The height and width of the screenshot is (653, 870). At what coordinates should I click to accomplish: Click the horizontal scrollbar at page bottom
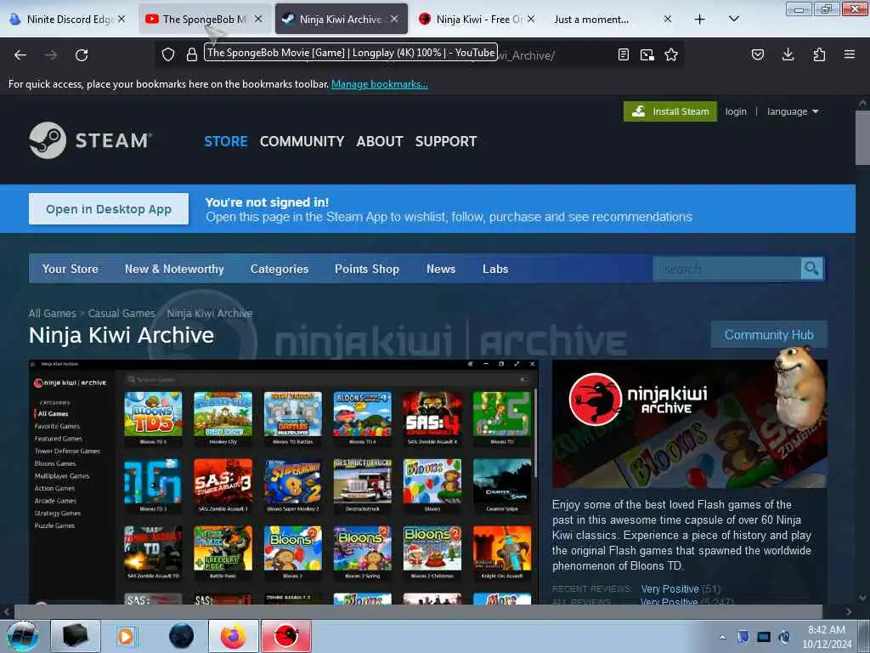tap(418, 611)
